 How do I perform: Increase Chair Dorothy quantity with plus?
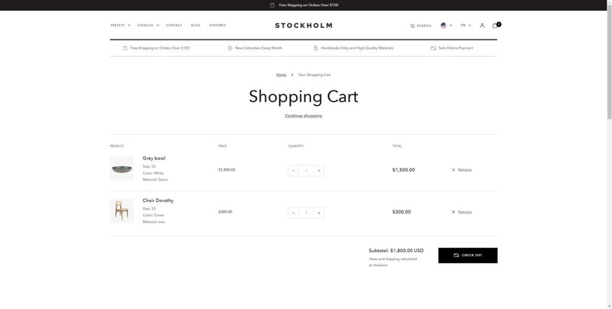(x=319, y=213)
